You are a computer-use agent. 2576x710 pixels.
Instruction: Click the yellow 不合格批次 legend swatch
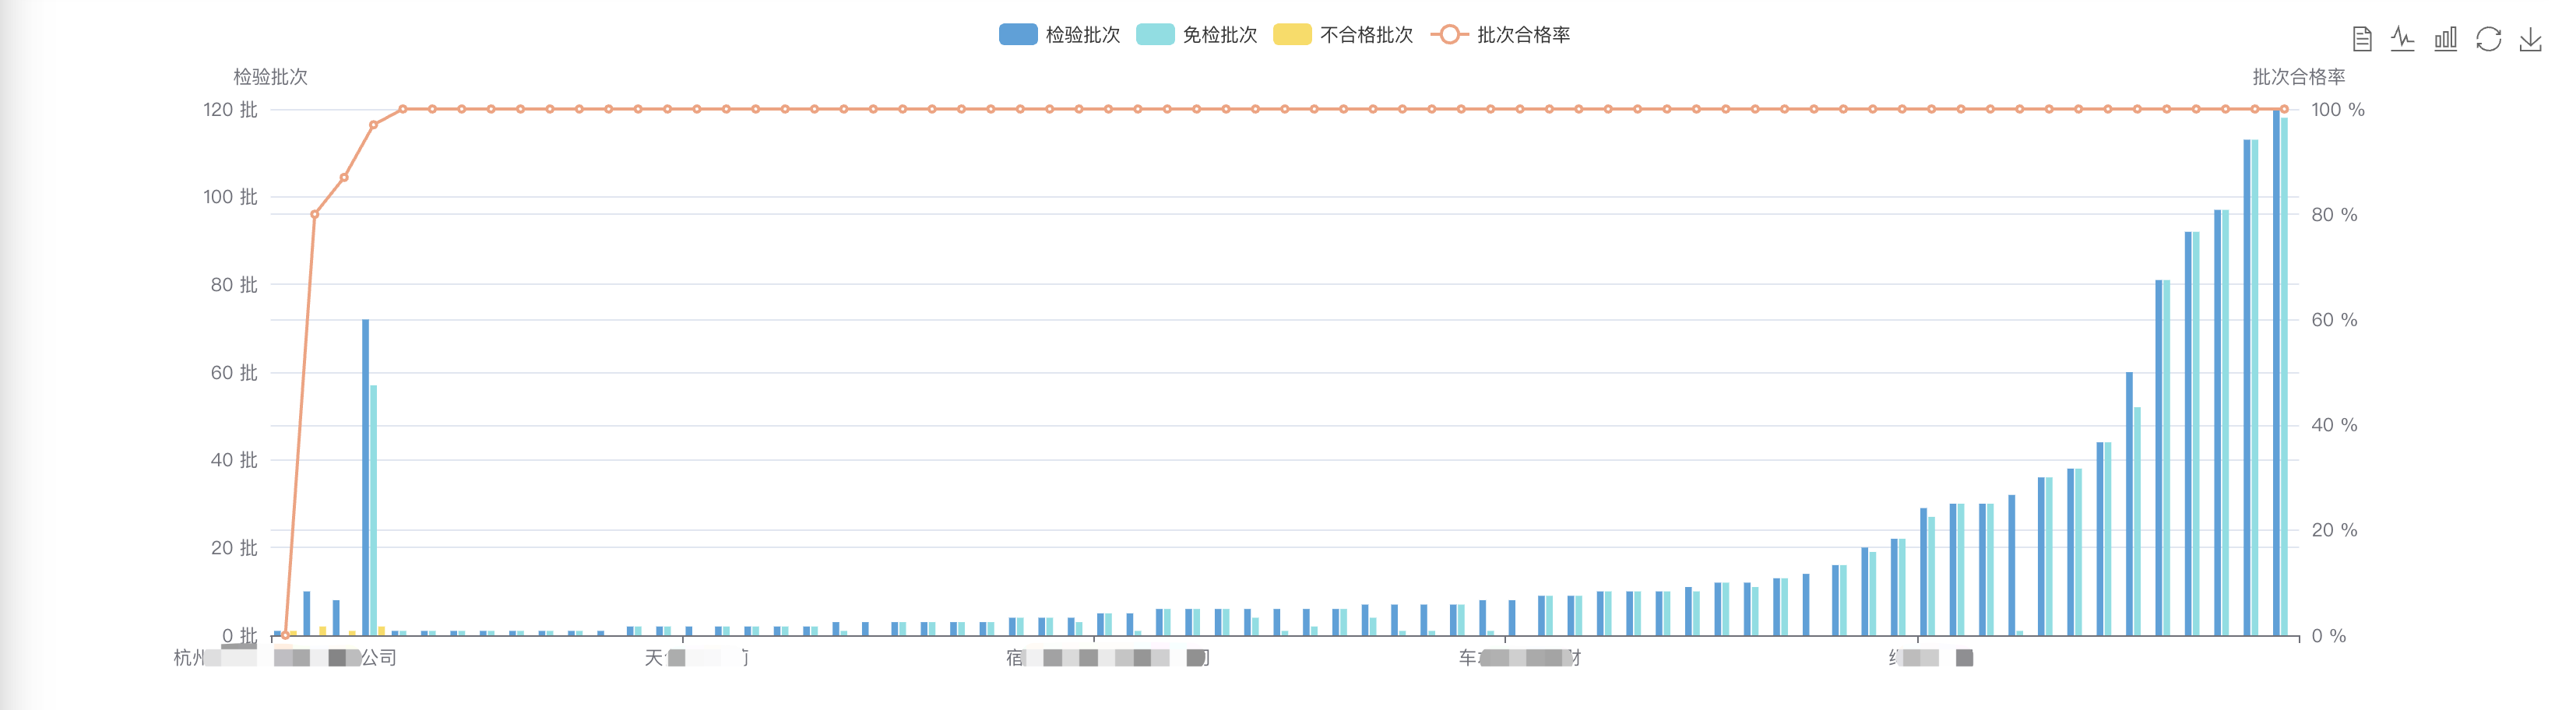point(1292,35)
